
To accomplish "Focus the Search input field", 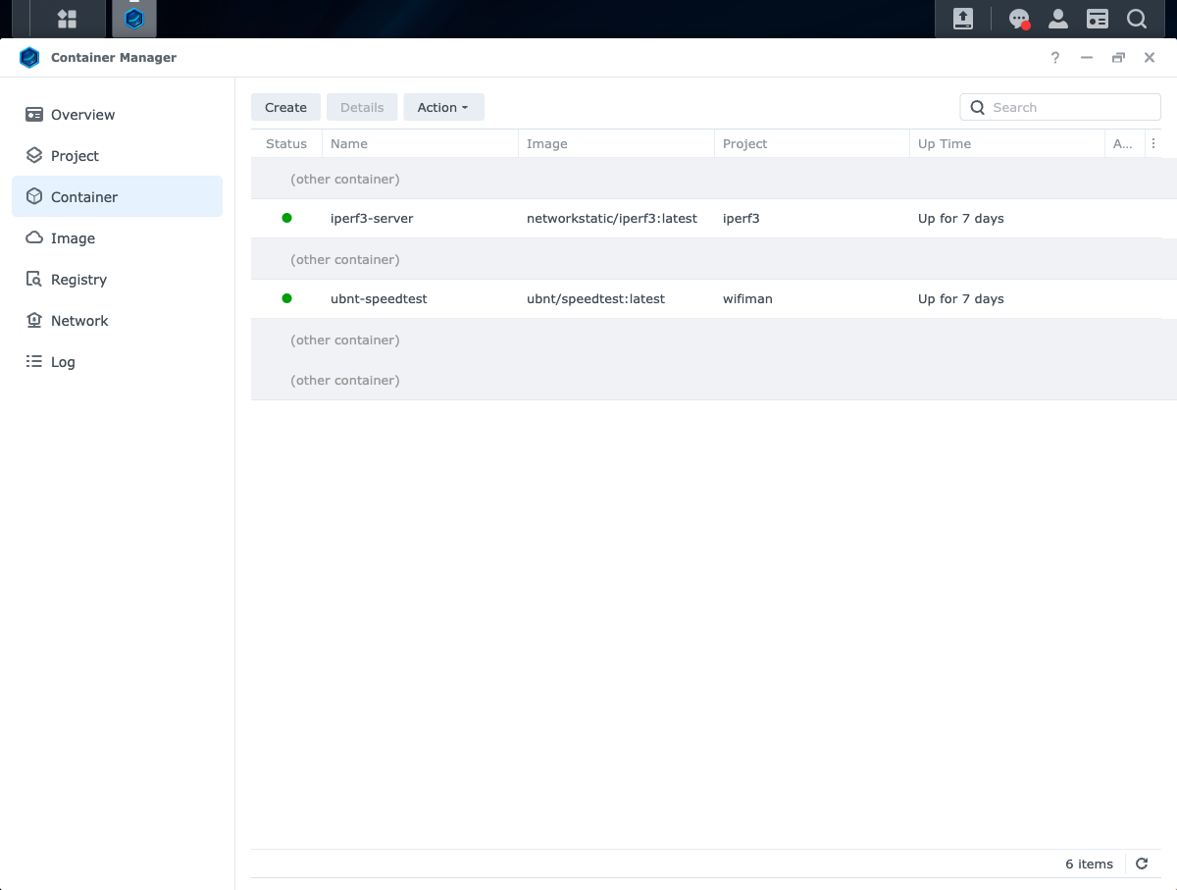I will (x=1060, y=107).
